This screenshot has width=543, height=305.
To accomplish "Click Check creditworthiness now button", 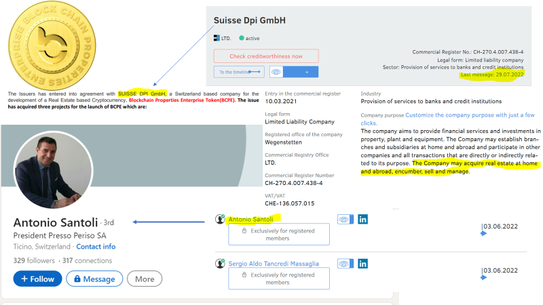I will (266, 56).
